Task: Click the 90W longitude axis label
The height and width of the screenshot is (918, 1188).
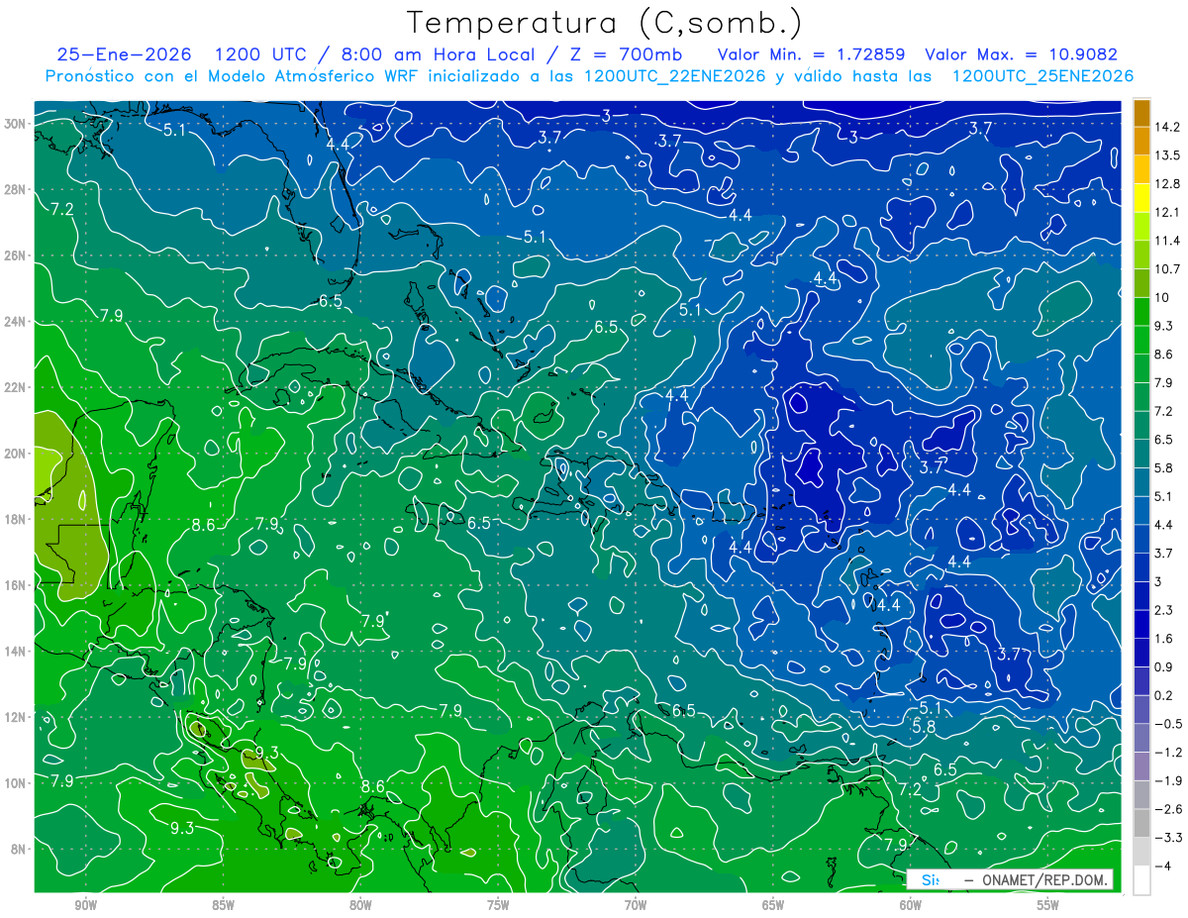Action: click(x=86, y=905)
